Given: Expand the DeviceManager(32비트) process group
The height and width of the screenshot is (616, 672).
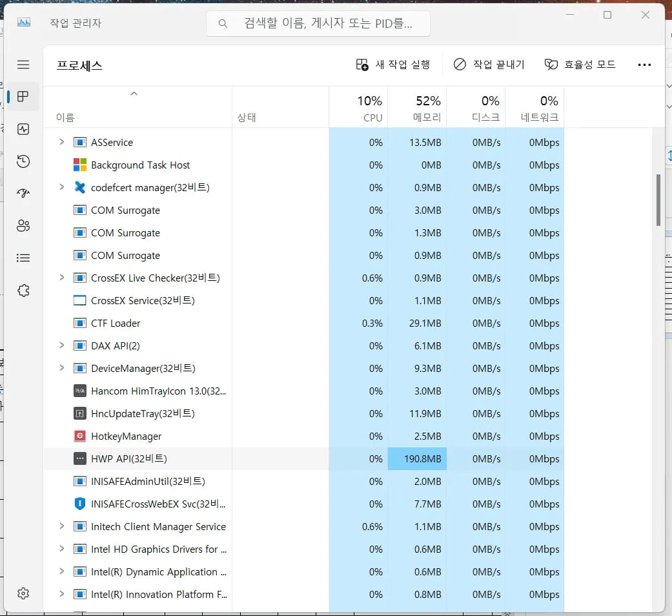Looking at the screenshot, I should click(x=61, y=368).
